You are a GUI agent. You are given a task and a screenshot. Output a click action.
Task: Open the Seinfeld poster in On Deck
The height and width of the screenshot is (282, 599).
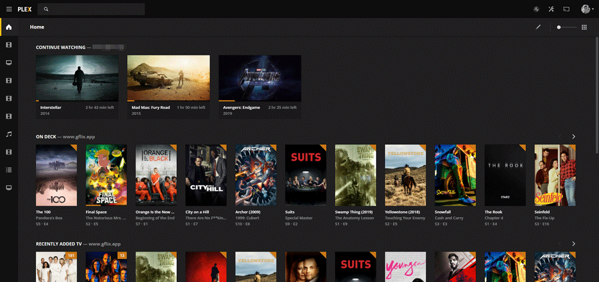555,174
